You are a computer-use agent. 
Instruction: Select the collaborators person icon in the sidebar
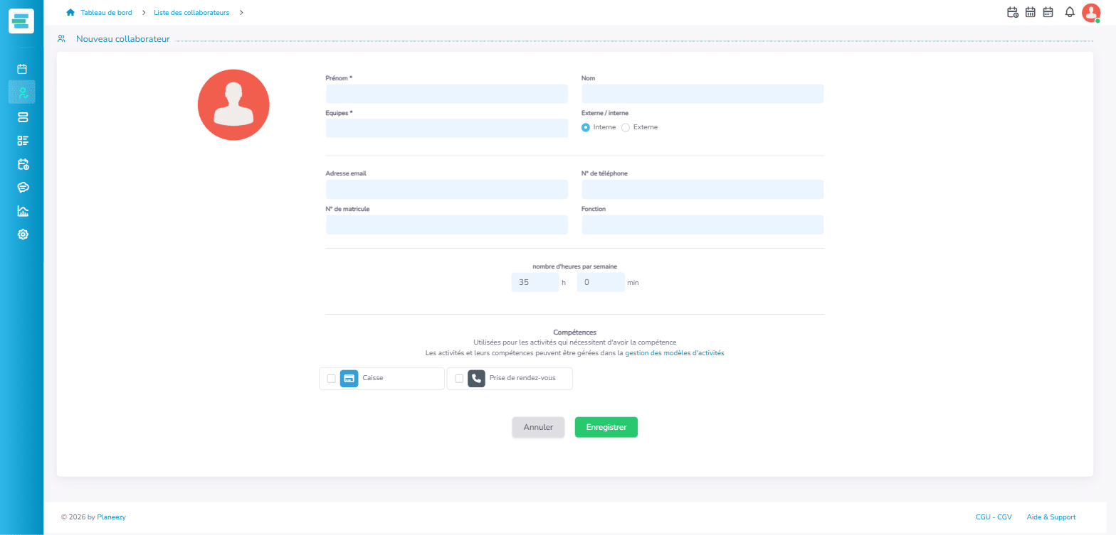[22, 92]
